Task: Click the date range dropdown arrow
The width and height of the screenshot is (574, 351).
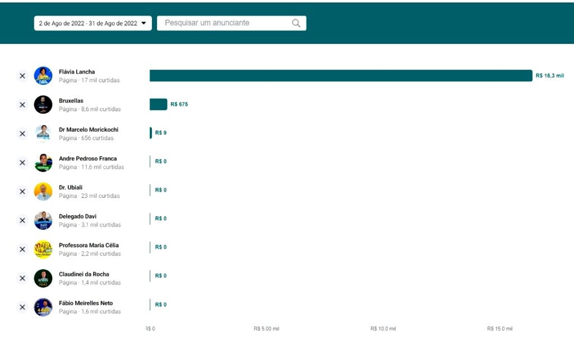Action: (x=143, y=23)
